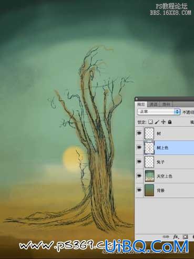Click the 树上色 layer thumbnail
194x259 pixels.
(149, 148)
